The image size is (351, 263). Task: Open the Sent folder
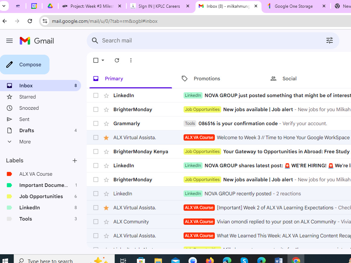pyautogui.click(x=24, y=119)
